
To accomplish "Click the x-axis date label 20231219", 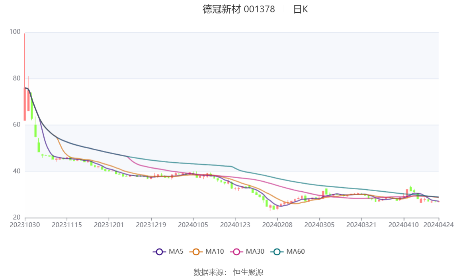I will click(151, 225).
